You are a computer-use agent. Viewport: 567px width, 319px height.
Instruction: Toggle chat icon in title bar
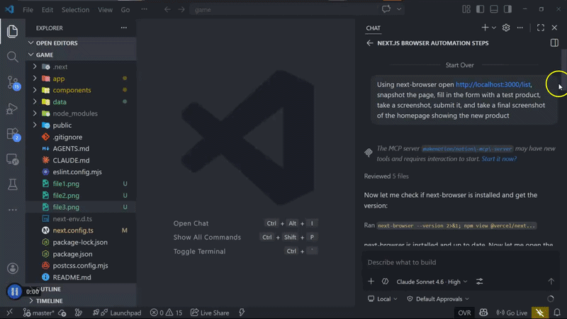(x=386, y=9)
